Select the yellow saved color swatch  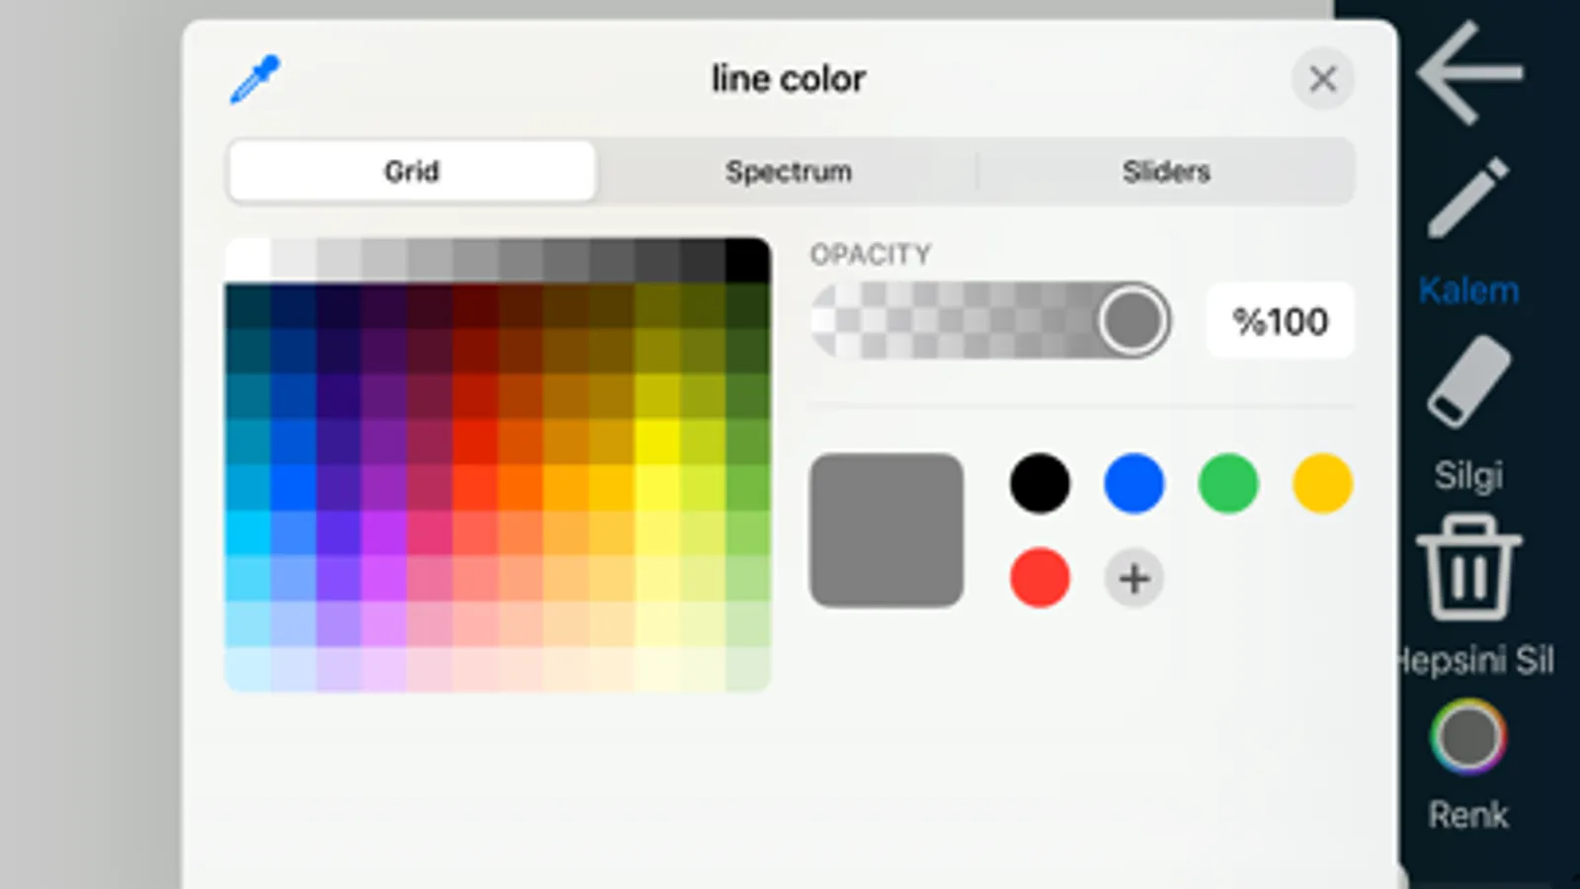1322,484
